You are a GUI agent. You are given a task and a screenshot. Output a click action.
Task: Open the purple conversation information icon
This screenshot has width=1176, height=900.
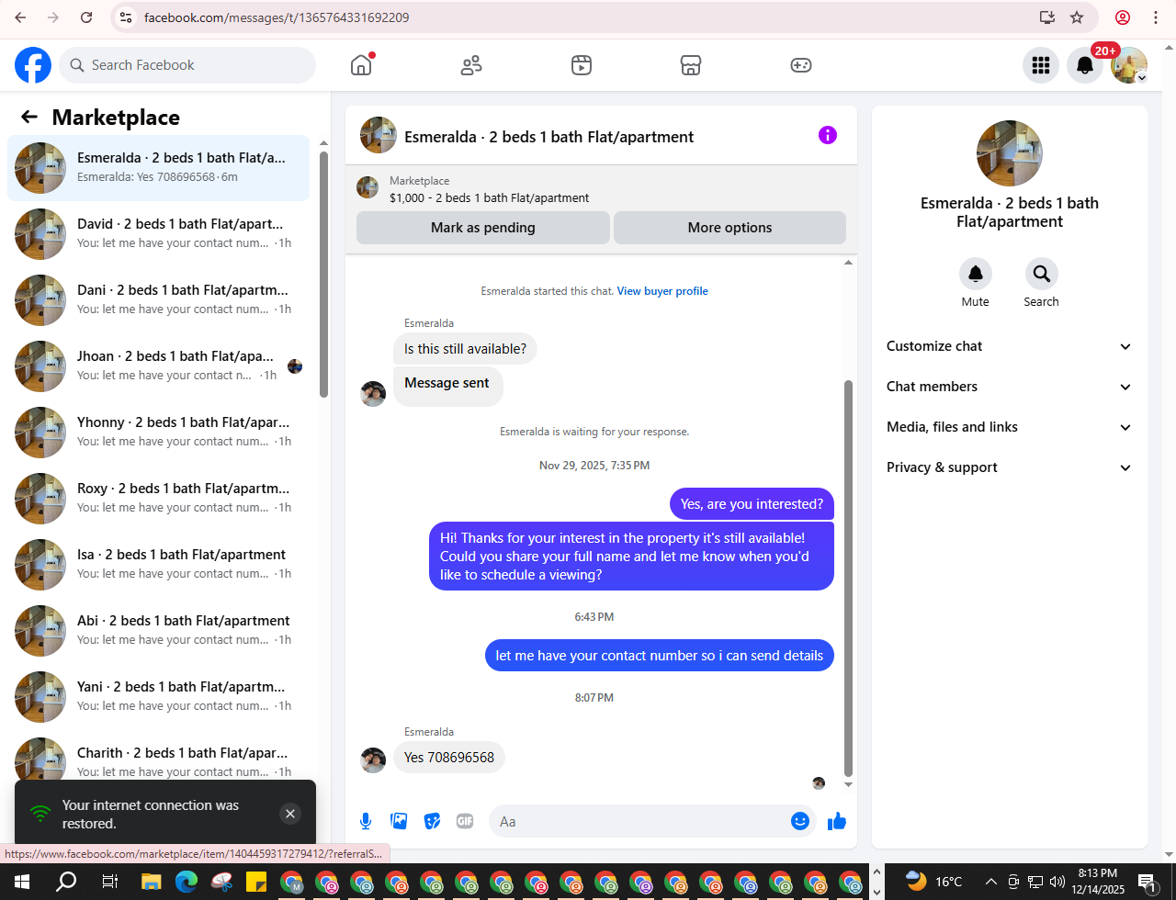[828, 135]
